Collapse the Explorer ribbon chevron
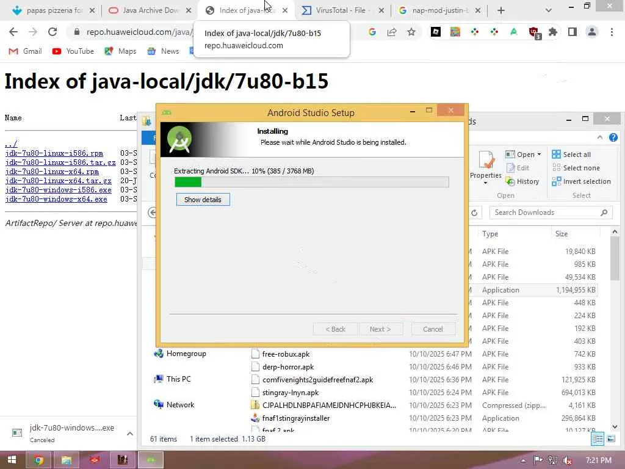Image resolution: width=625 pixels, height=469 pixels. [x=600, y=137]
